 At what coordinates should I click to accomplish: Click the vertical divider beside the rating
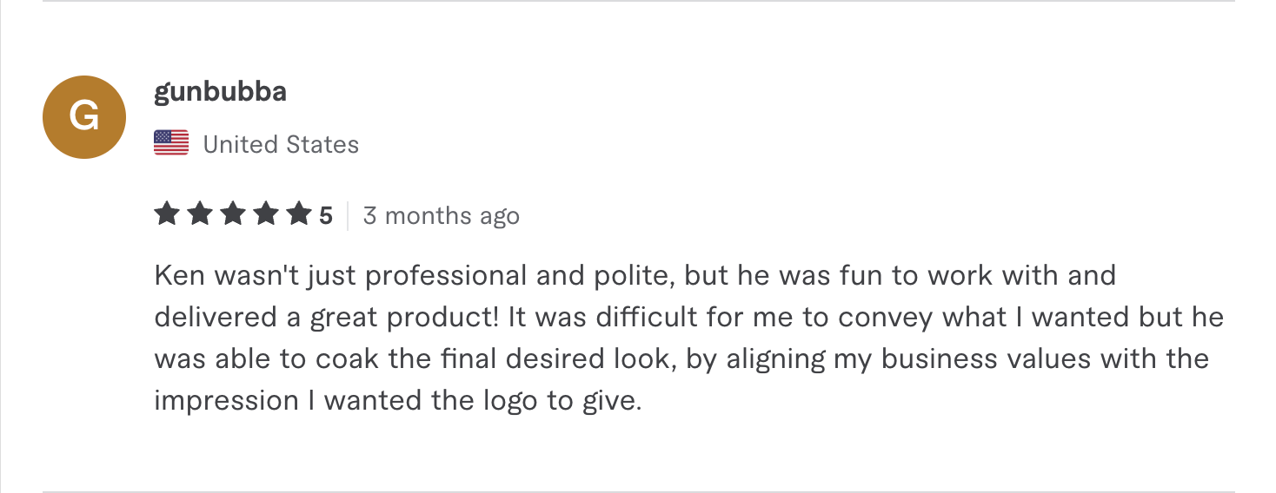click(348, 215)
